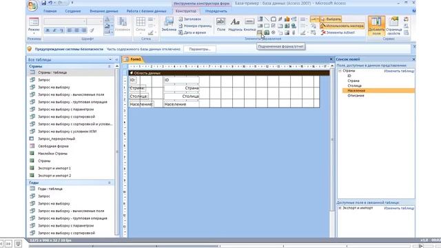Undo the last action in Quick Access toolbar
The width and height of the screenshot is (441, 248).
pos(50,3)
